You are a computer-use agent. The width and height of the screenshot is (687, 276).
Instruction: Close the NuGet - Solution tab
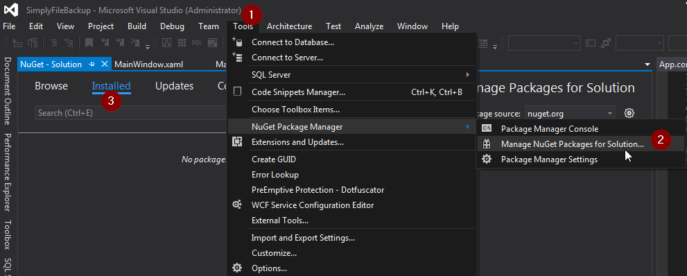click(104, 64)
